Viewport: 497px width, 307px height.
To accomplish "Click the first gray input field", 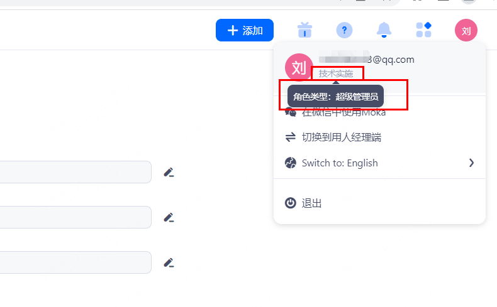I will pos(75,172).
